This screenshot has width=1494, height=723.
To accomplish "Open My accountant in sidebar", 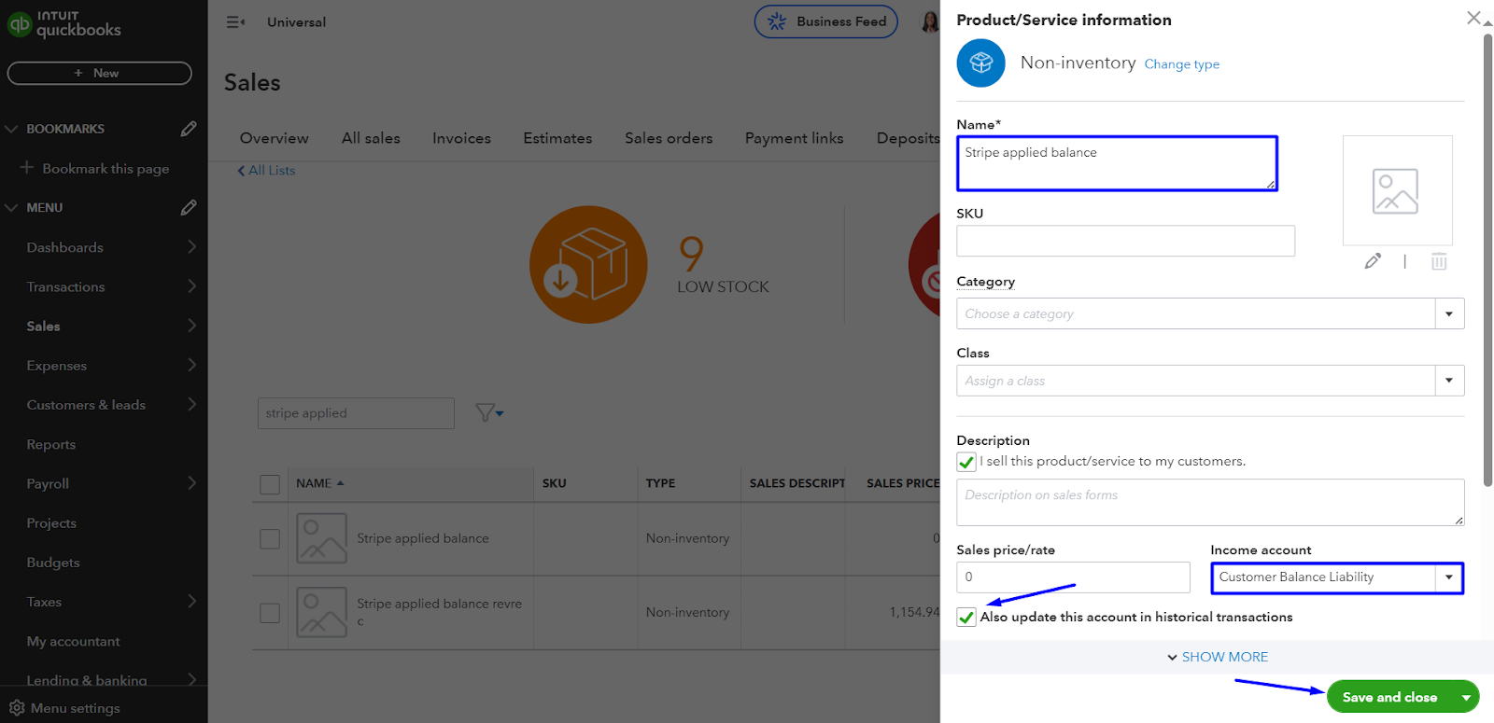I will [x=73, y=641].
